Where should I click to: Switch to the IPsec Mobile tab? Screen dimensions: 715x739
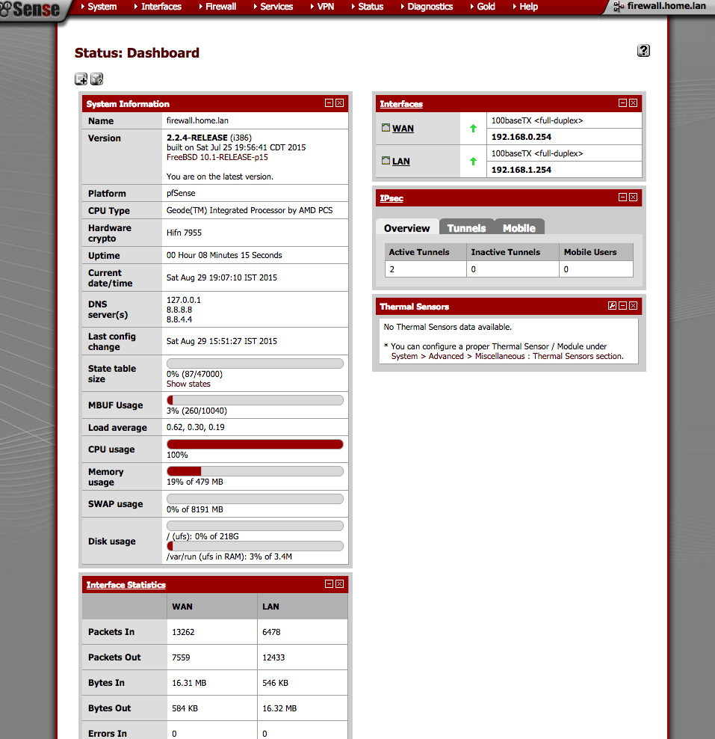tap(519, 228)
